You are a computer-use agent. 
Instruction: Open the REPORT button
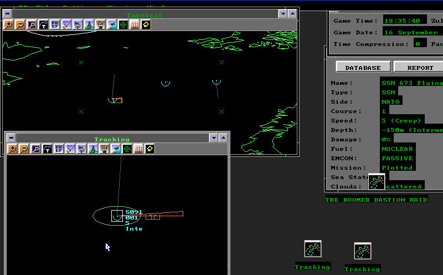(x=420, y=68)
